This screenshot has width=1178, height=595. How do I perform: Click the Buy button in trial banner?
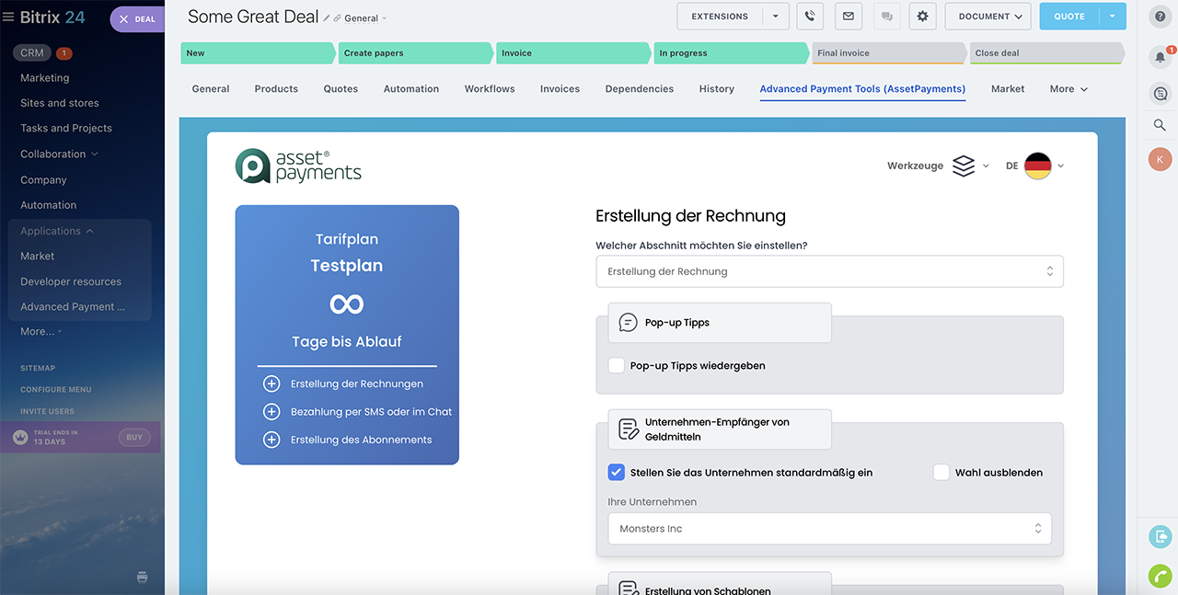click(134, 438)
